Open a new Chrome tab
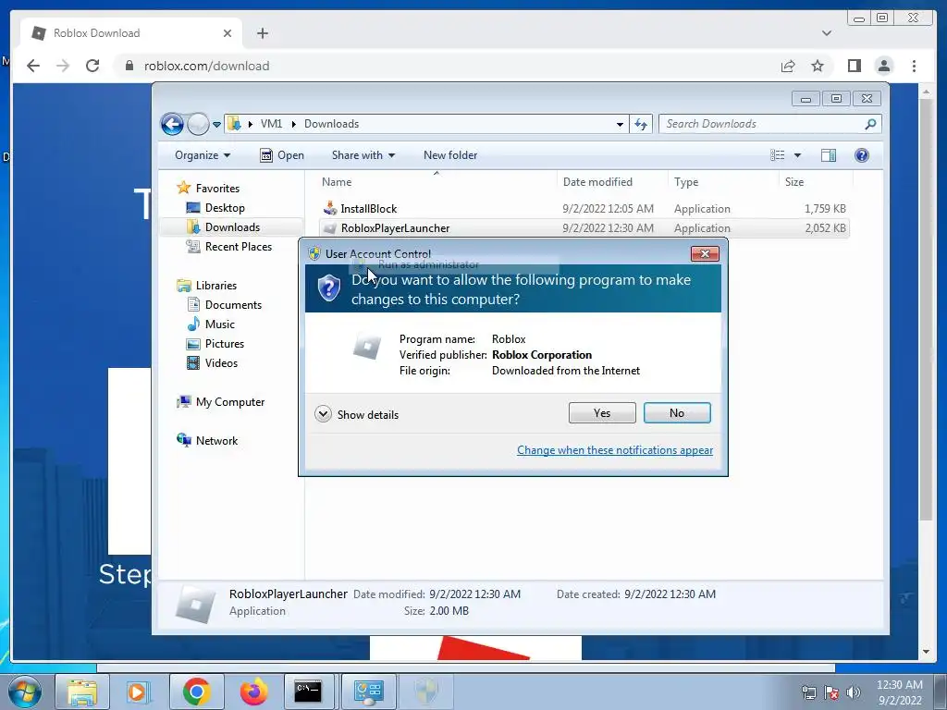Image resolution: width=947 pixels, height=710 pixels. point(262,33)
